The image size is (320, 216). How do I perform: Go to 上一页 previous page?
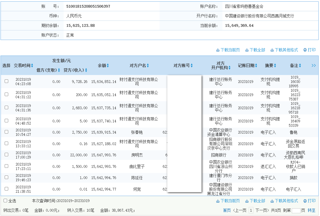240,211
